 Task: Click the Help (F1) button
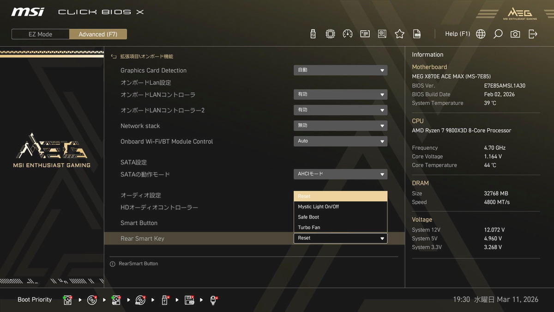(x=457, y=34)
